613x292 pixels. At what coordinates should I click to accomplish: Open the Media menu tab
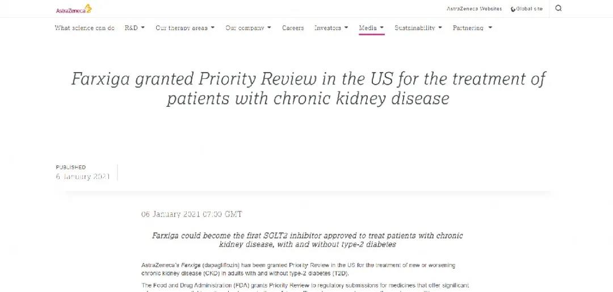pyautogui.click(x=371, y=28)
